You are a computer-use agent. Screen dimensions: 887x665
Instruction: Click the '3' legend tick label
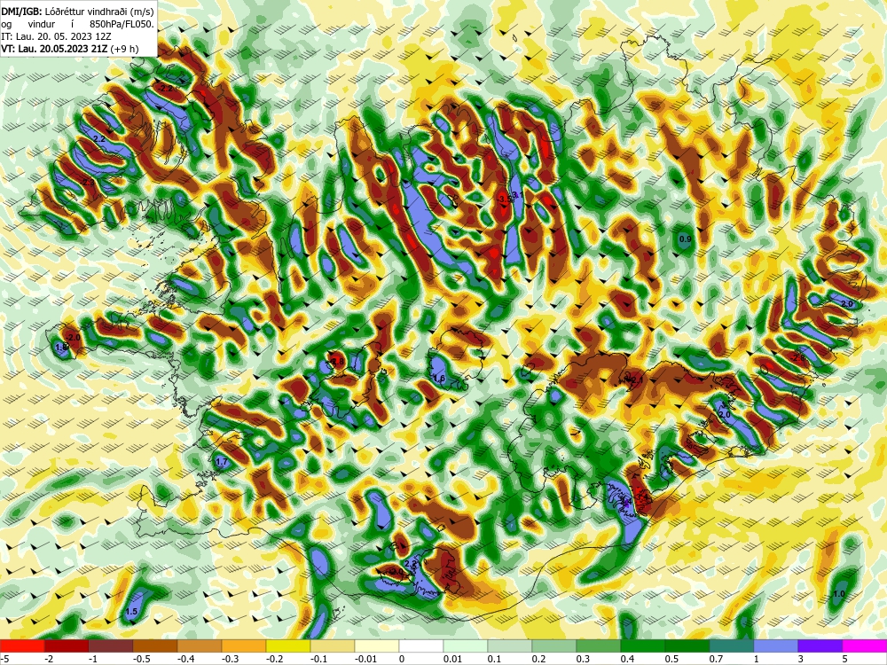(x=800, y=659)
